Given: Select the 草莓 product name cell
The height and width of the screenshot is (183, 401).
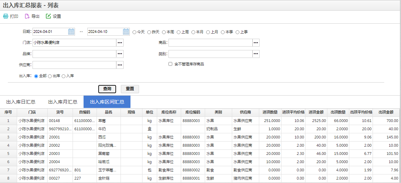Looking at the screenshot, I should click(109, 121).
